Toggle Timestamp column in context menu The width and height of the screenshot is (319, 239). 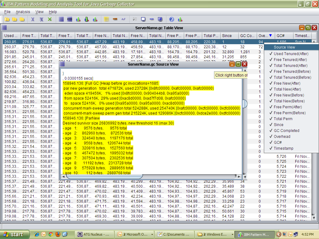click(291, 148)
